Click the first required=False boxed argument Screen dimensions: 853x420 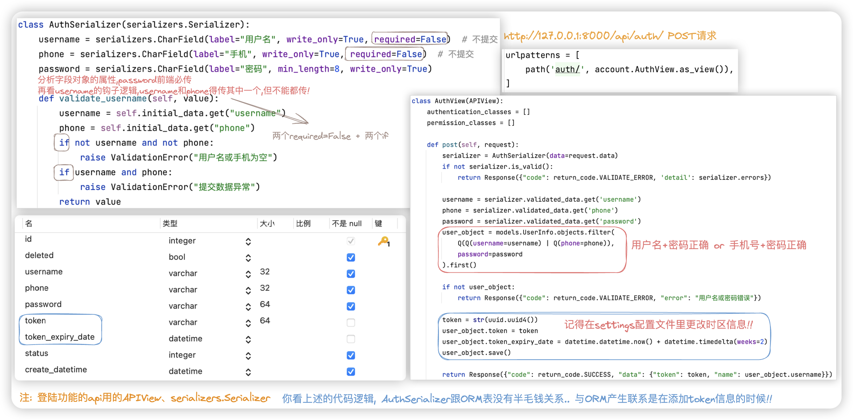coord(410,39)
